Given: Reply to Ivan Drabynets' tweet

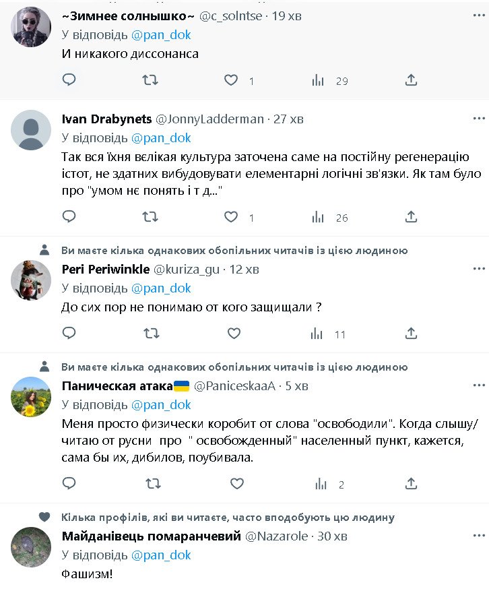Looking at the screenshot, I should (69, 216).
